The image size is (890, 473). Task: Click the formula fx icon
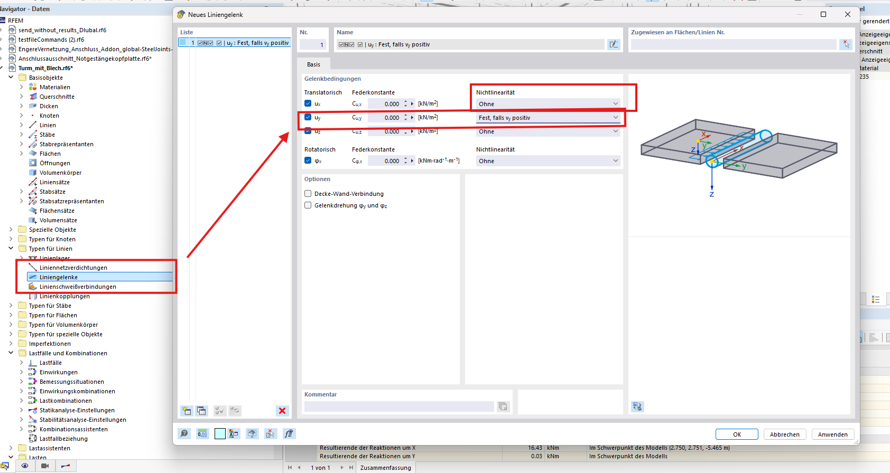[289, 434]
